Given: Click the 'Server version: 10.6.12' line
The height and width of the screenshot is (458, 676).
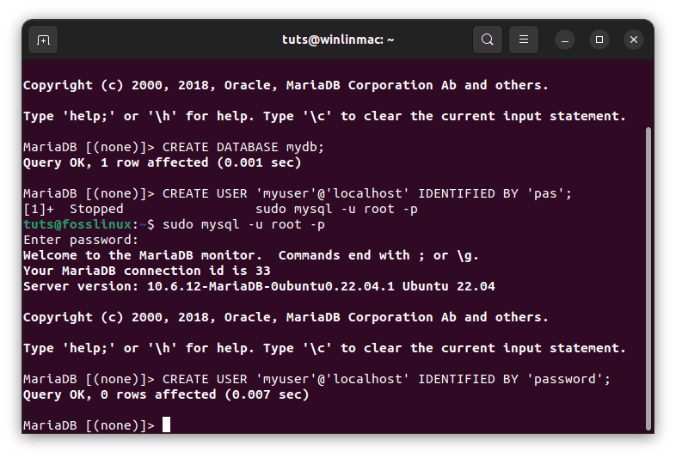Looking at the screenshot, I should pyautogui.click(x=259, y=286).
